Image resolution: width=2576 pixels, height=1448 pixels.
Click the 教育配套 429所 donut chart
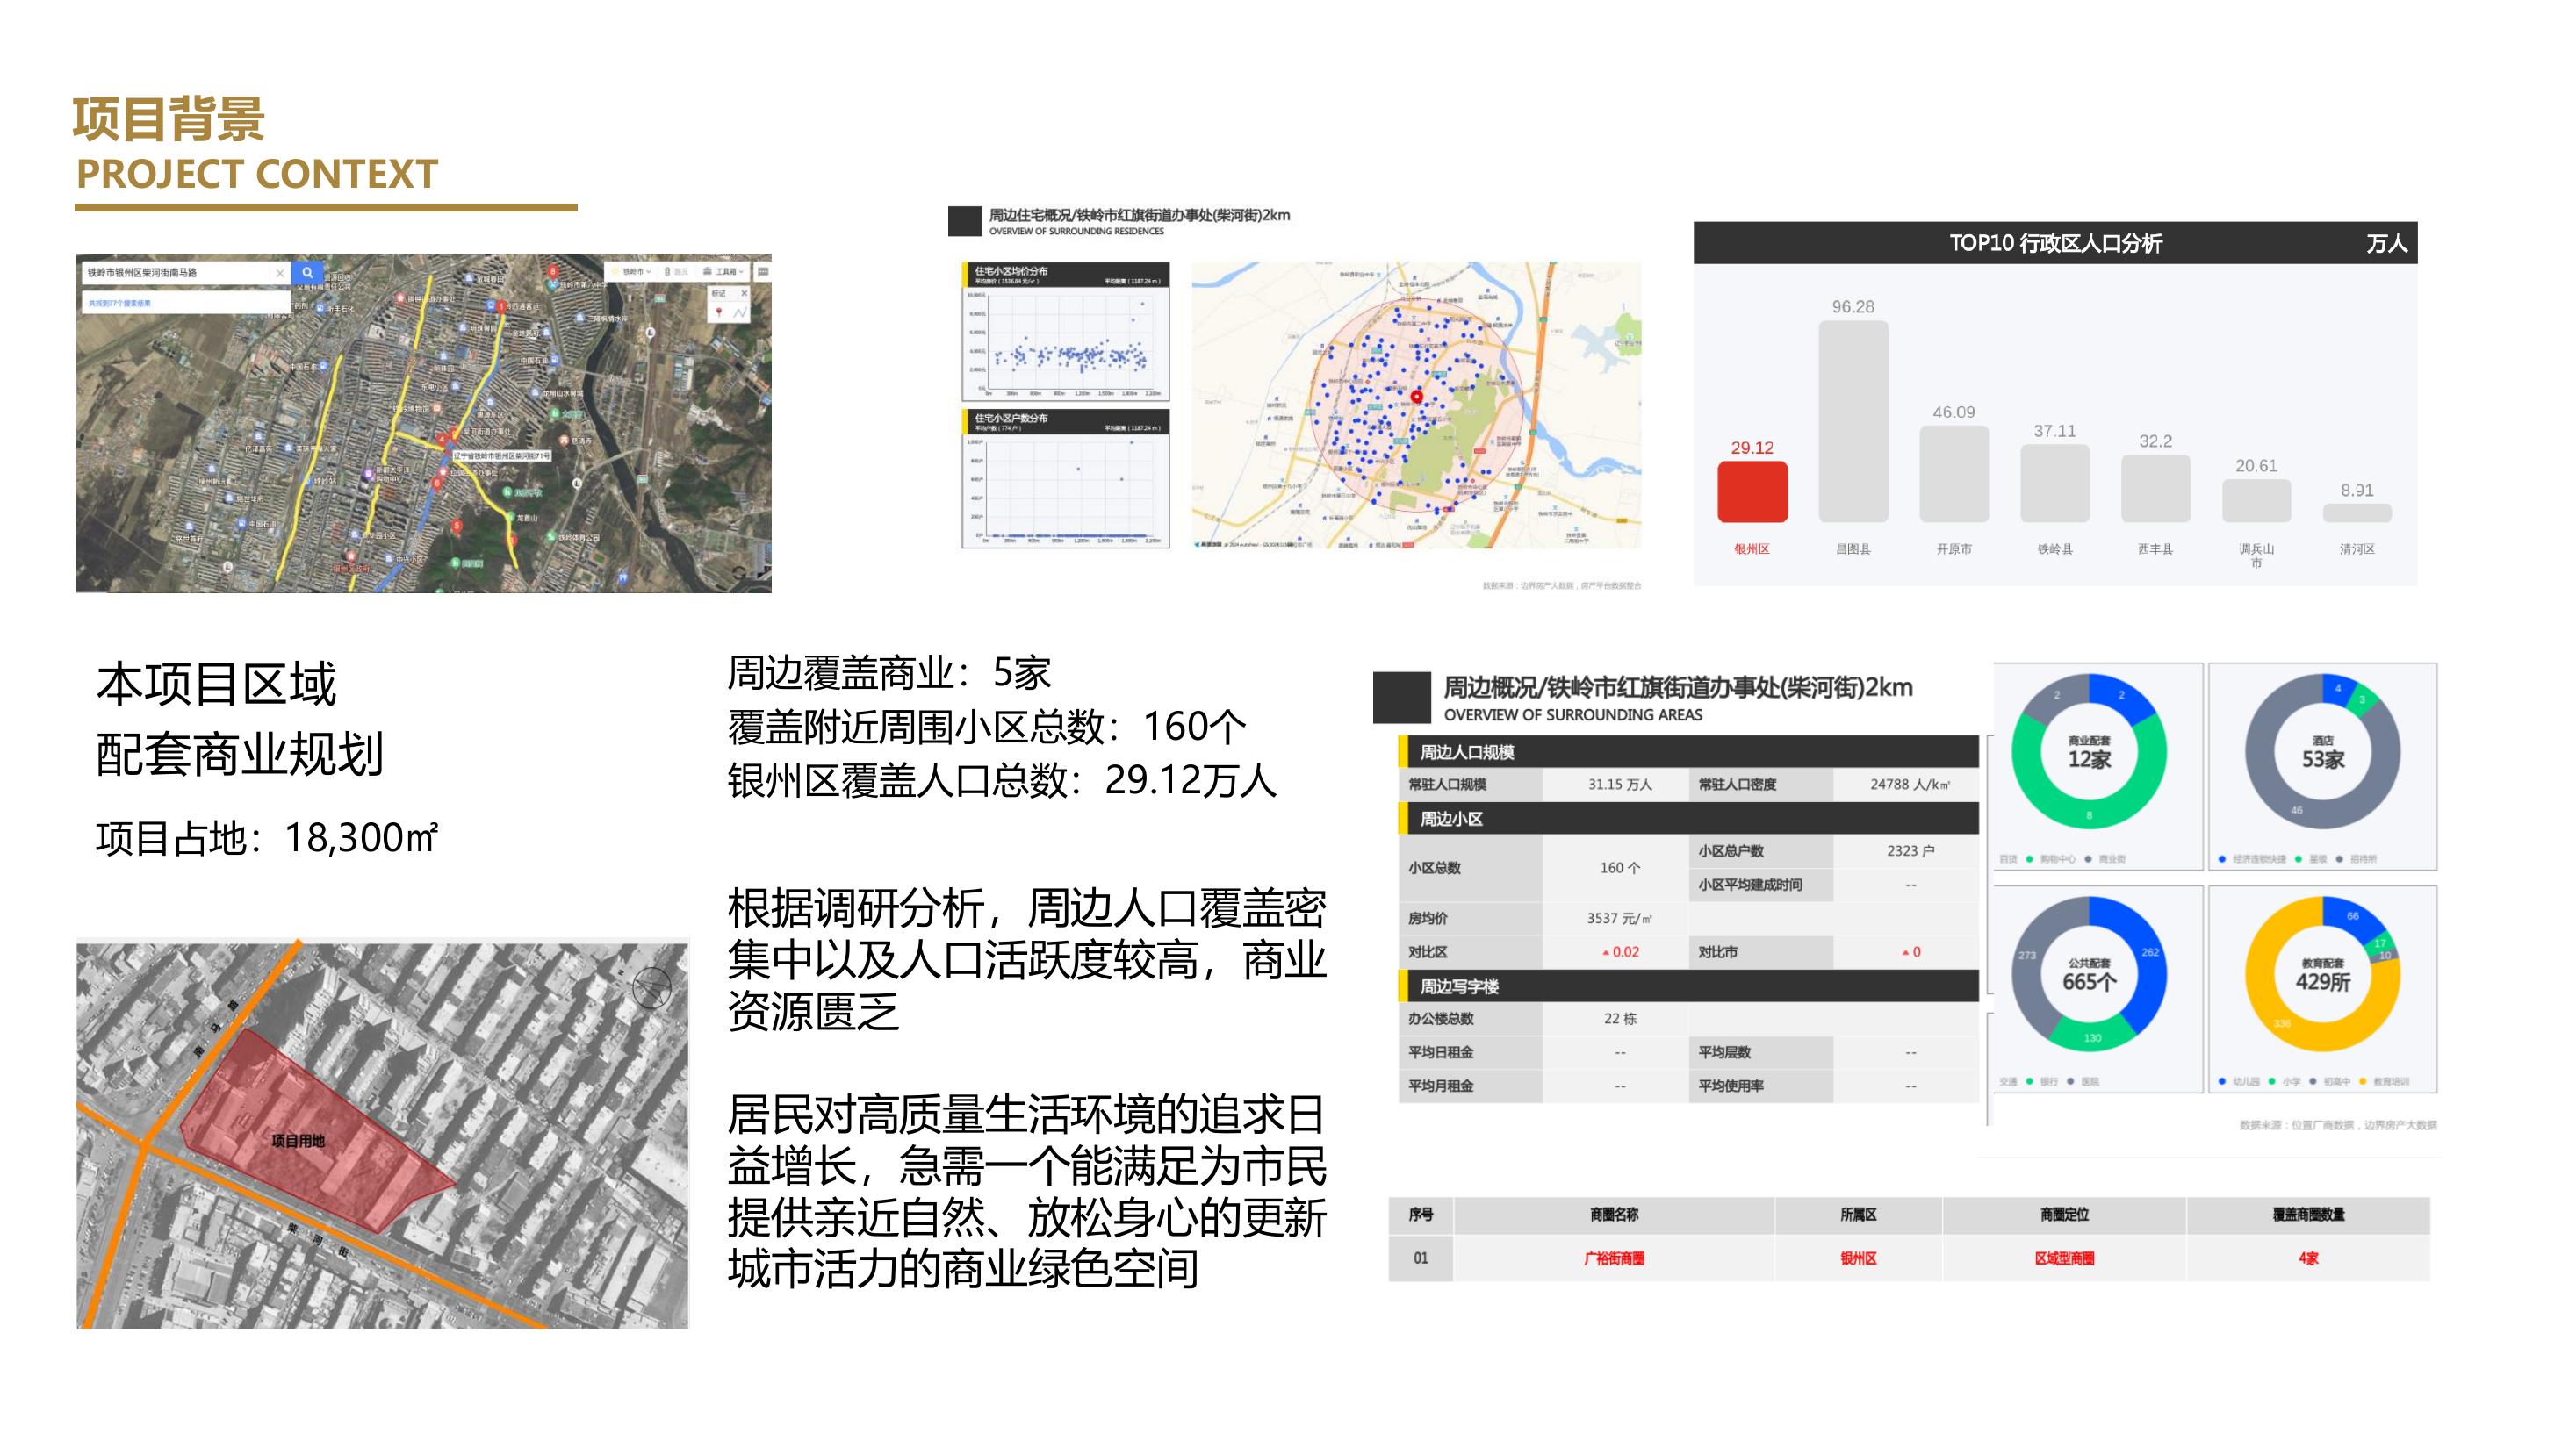click(x=2322, y=974)
